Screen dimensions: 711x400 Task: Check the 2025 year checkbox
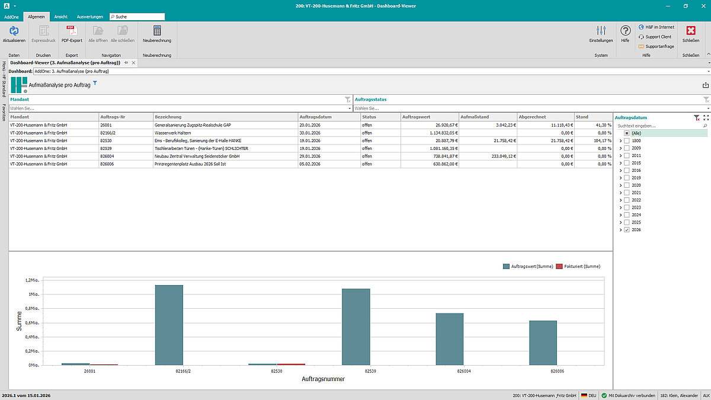[627, 222]
